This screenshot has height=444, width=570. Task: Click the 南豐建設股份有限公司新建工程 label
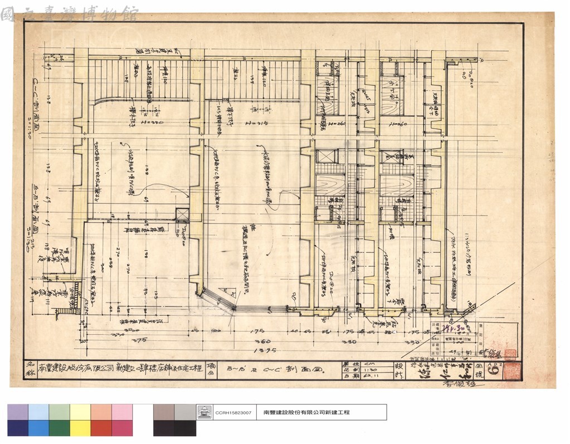[x=306, y=412]
